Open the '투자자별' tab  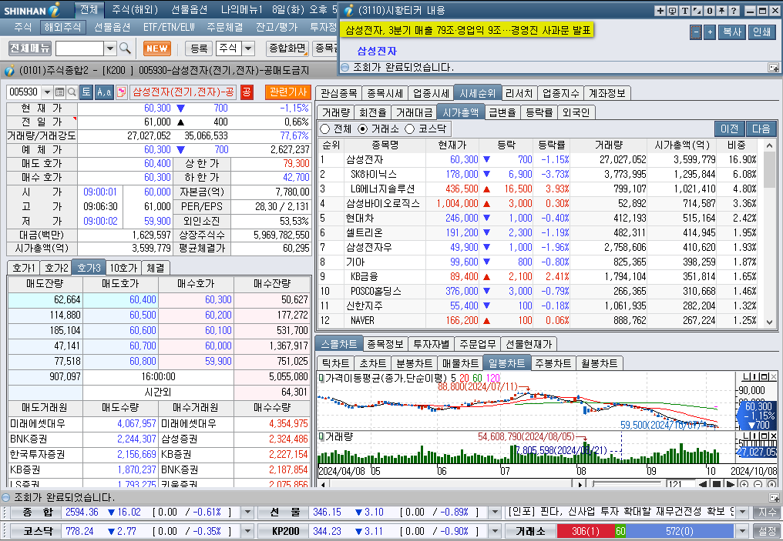(431, 344)
